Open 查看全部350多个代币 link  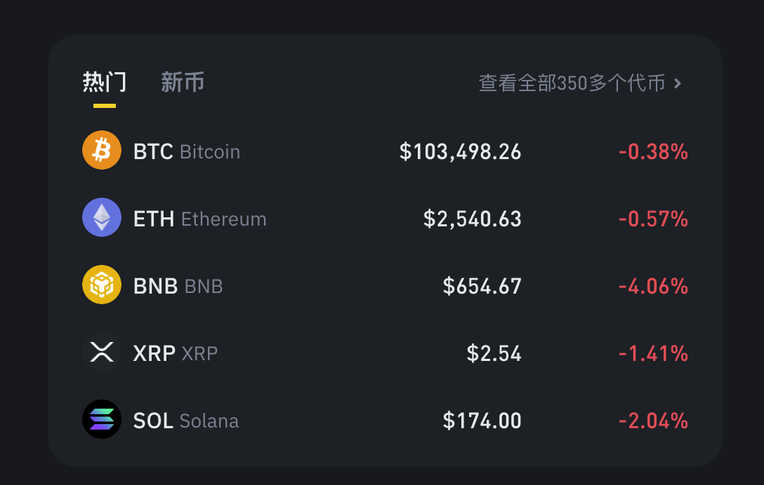coord(572,83)
